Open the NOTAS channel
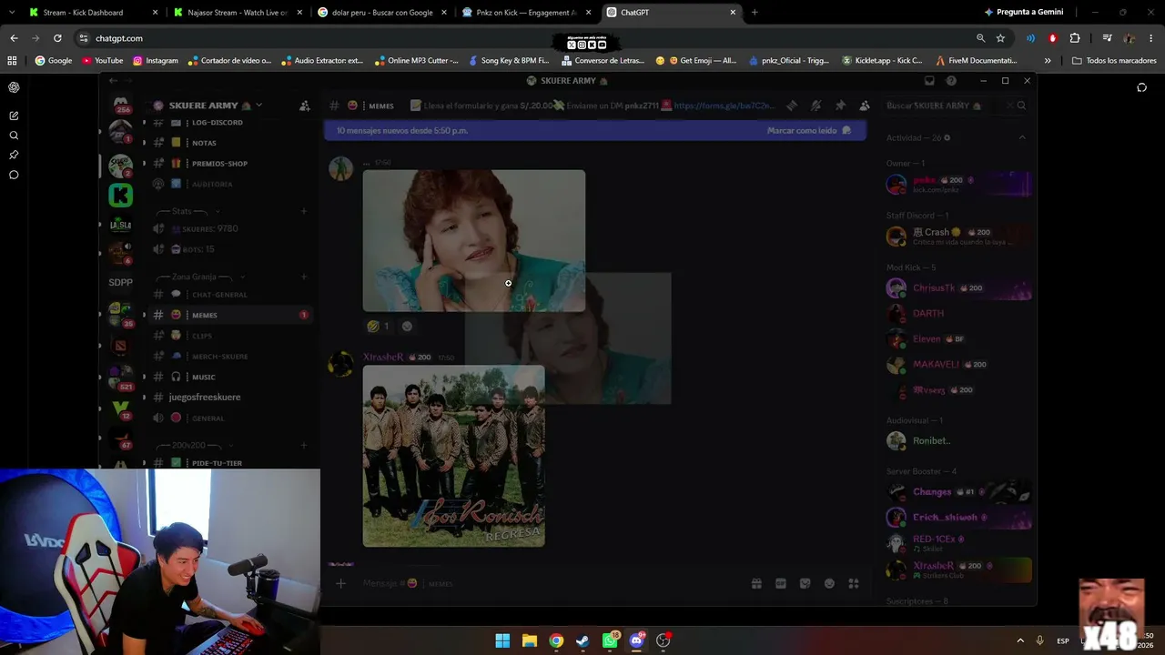 click(x=231, y=143)
